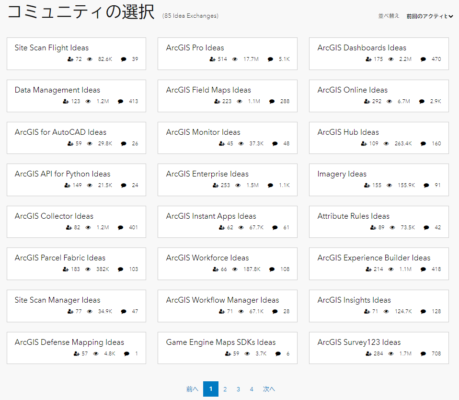Click eye icon on ArcGIS Survey123 Ideas

(391, 353)
